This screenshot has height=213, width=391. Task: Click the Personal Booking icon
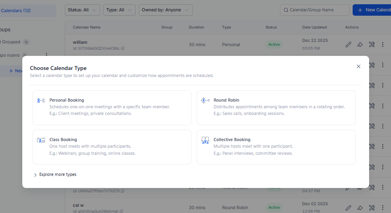pyautogui.click(x=41, y=100)
